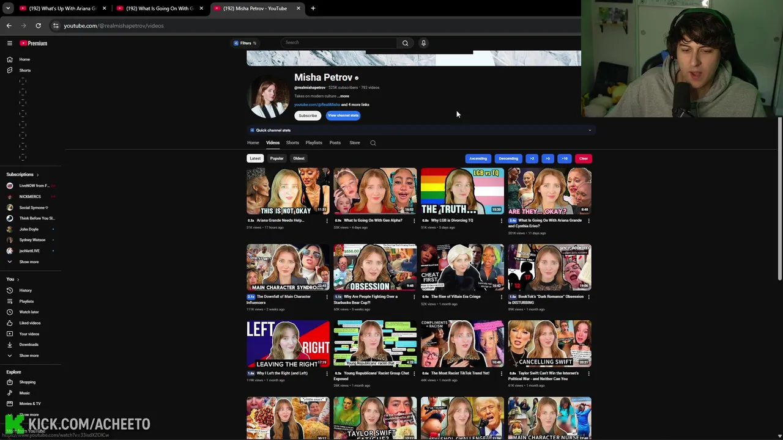Open THIS IS NOT OKAY video thumbnail

pos(288,191)
